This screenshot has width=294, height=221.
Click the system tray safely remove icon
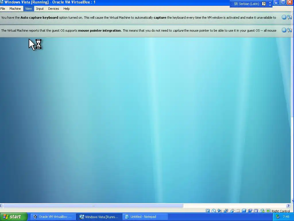[278, 217]
